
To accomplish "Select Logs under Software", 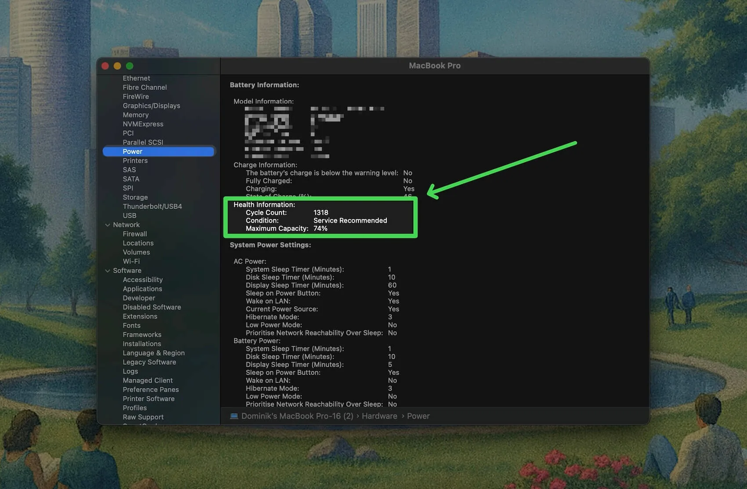I will (x=130, y=371).
